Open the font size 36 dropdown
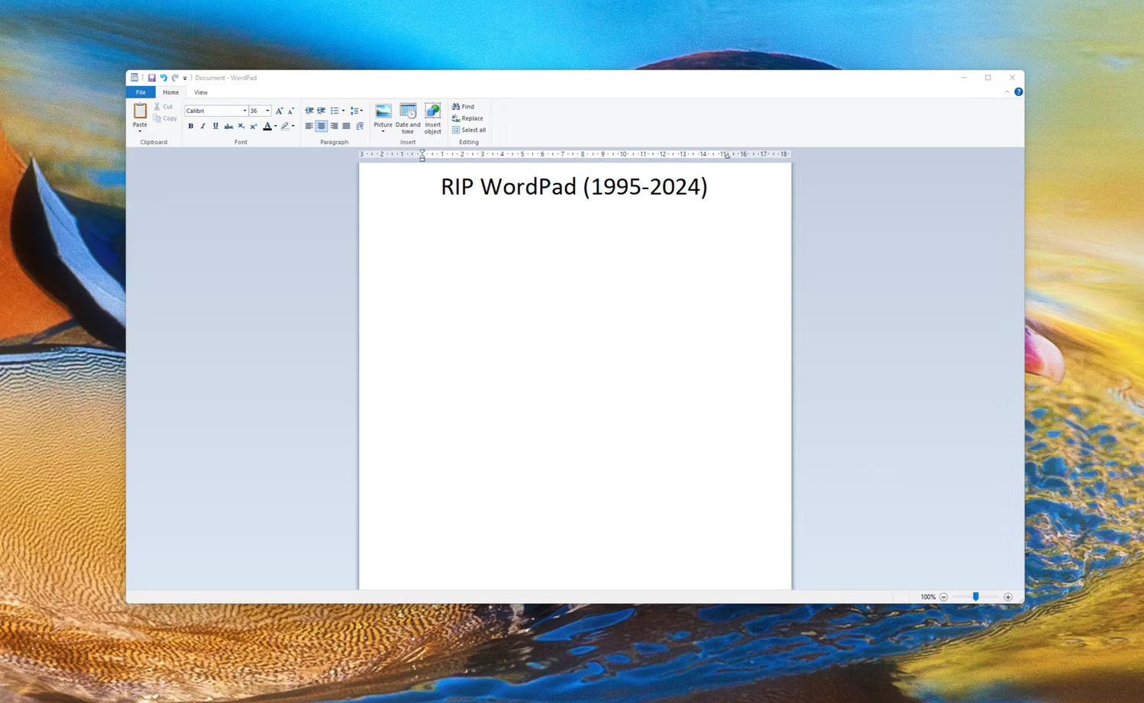 click(267, 111)
